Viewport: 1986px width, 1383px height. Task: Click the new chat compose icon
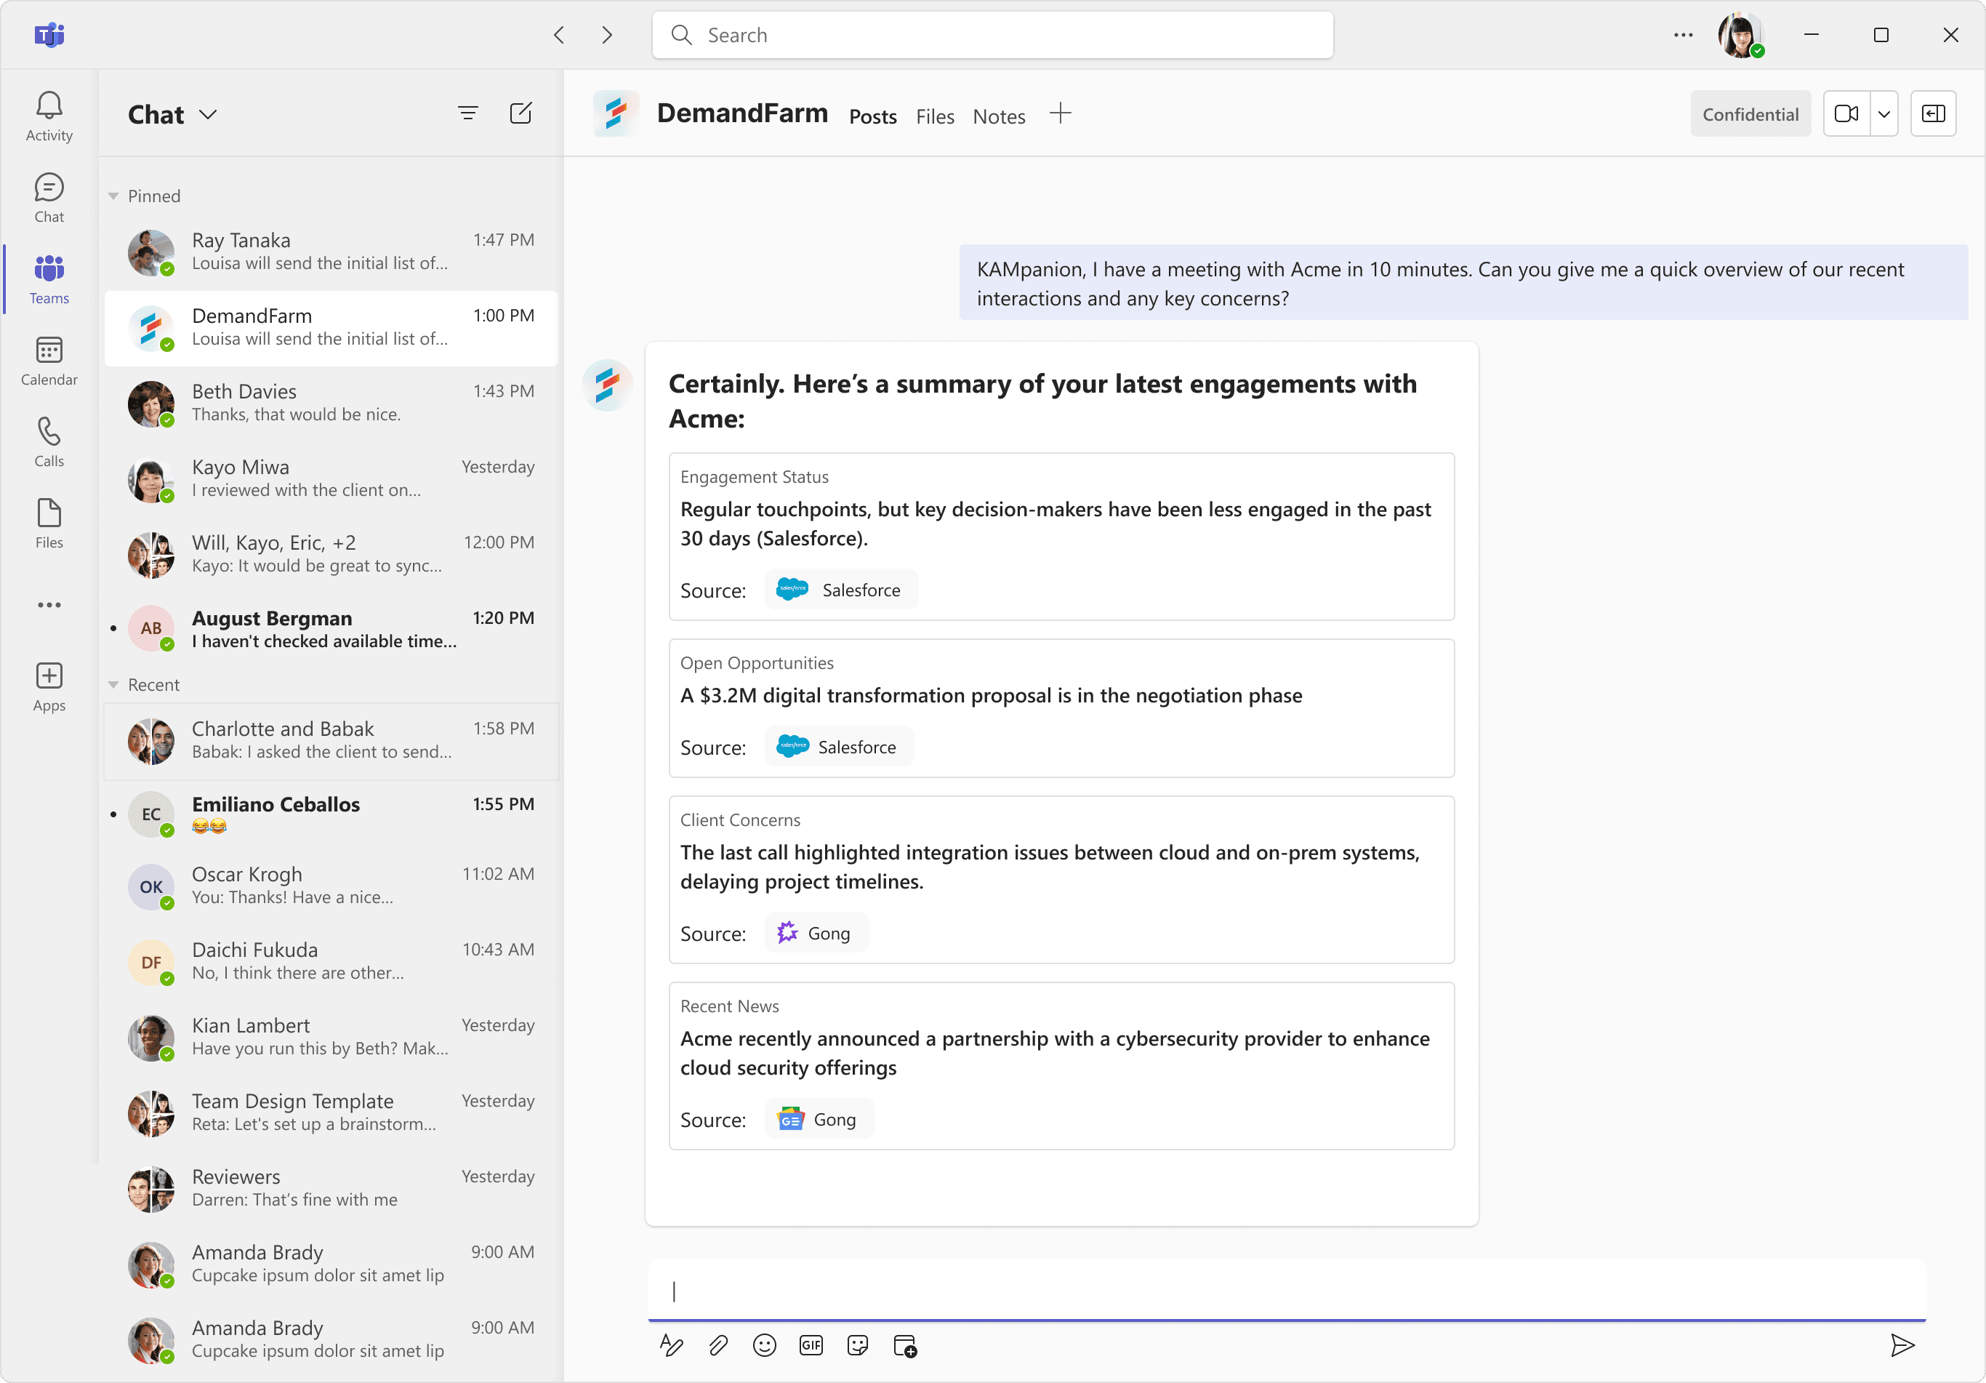tap(520, 113)
